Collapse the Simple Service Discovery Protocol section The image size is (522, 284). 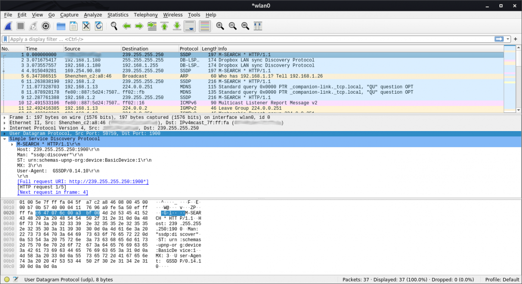[x=4, y=139]
